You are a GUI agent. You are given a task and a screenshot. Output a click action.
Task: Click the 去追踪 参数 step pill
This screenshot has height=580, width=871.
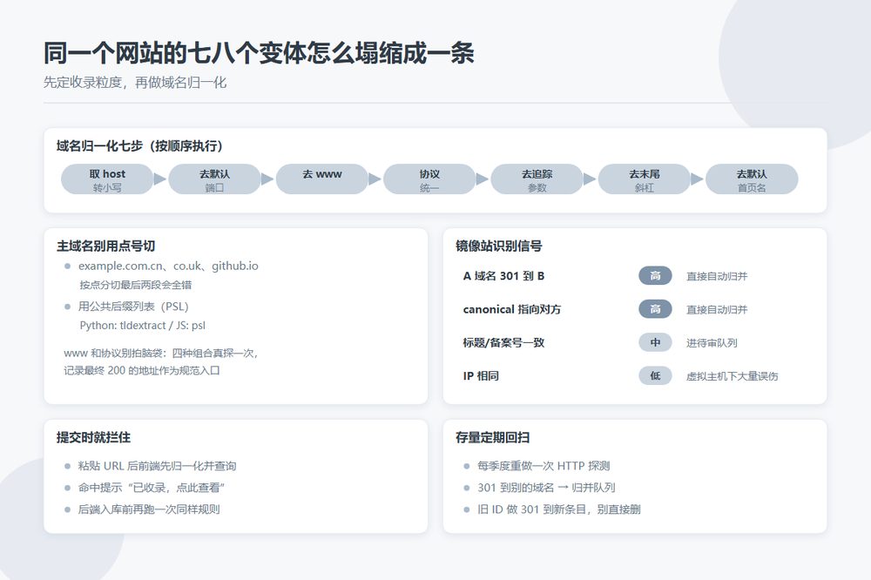click(x=537, y=179)
